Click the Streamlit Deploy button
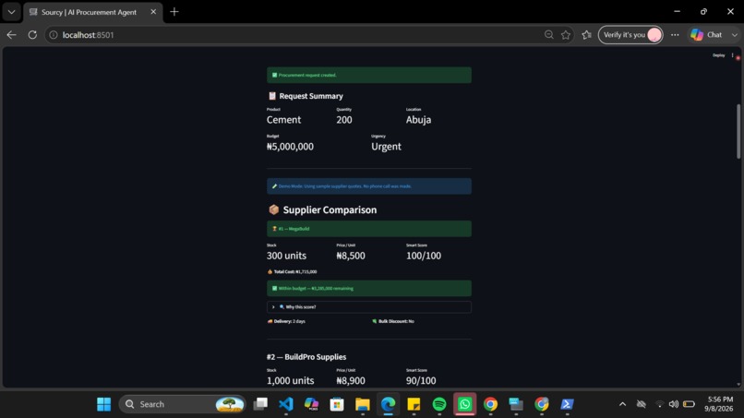Screen dimensions: 744x418 [718, 55]
